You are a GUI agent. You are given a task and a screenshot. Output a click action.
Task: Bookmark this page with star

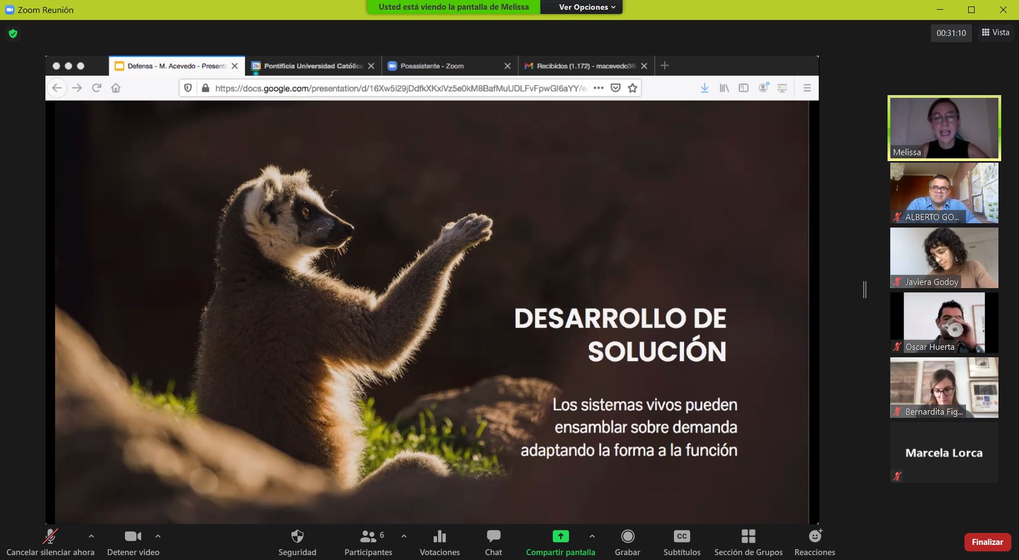pos(632,88)
